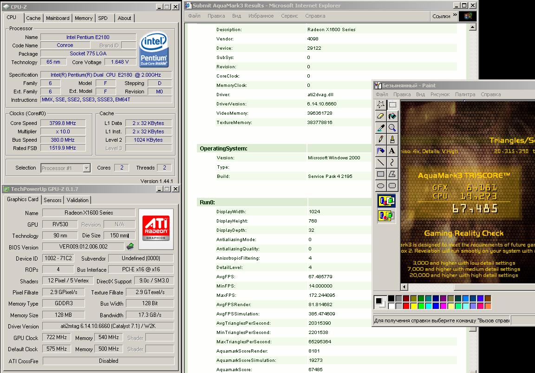The image size is (535, 373).
Task: Activate the Pick Color eyedropper tool
Action: click(380, 128)
